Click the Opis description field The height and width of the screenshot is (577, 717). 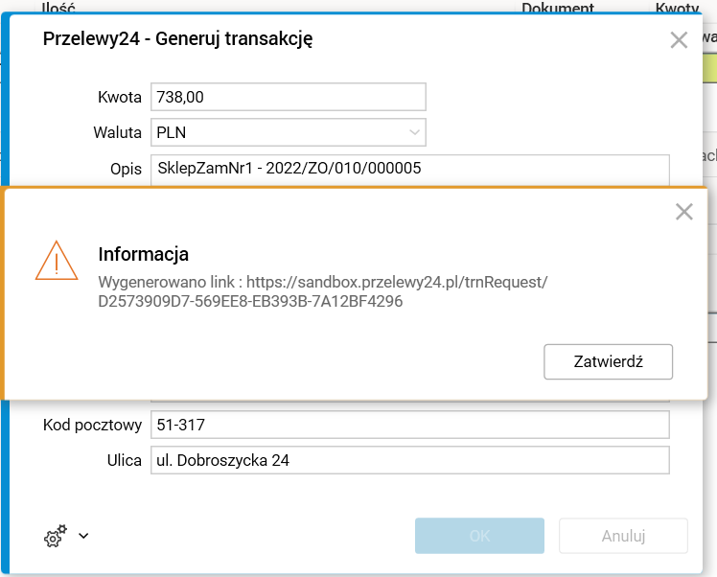(410, 169)
